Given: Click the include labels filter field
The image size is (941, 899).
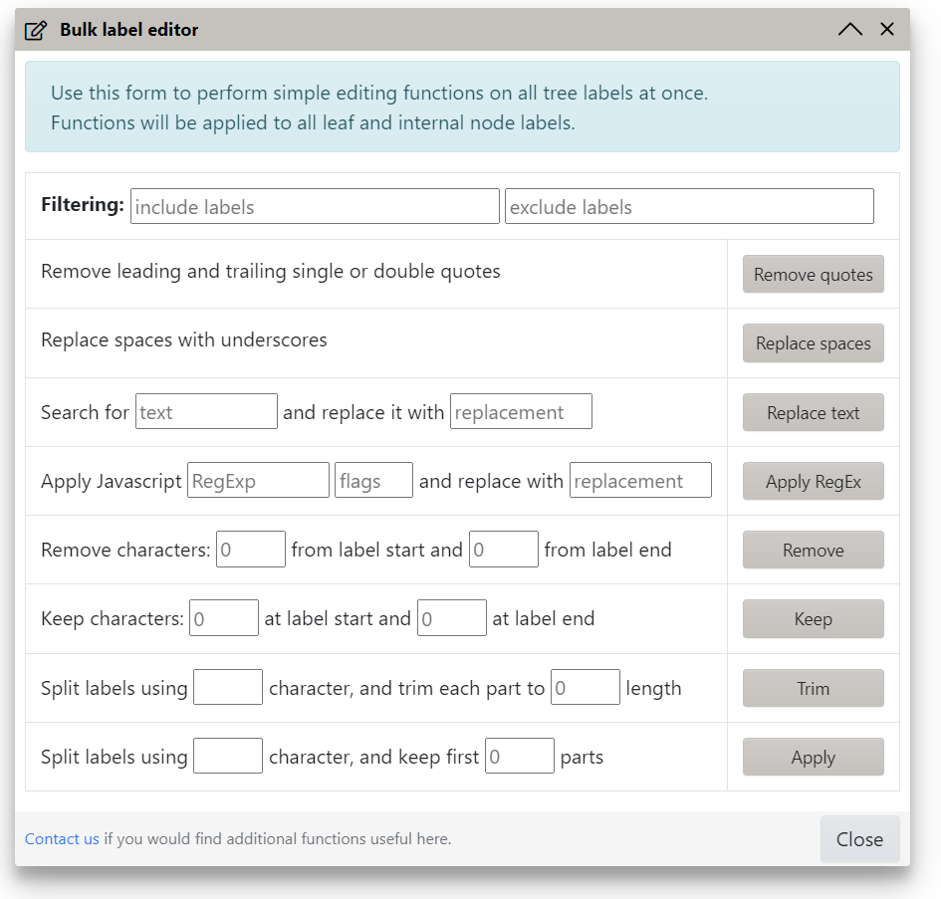Looking at the screenshot, I should 315,207.
